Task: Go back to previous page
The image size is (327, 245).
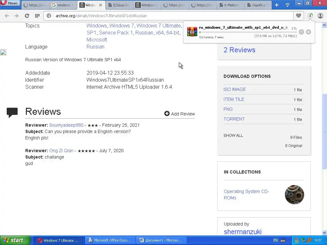Action: (7, 16)
